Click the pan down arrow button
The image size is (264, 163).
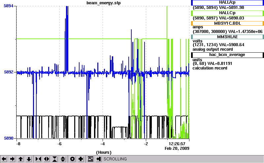[x=29, y=159]
